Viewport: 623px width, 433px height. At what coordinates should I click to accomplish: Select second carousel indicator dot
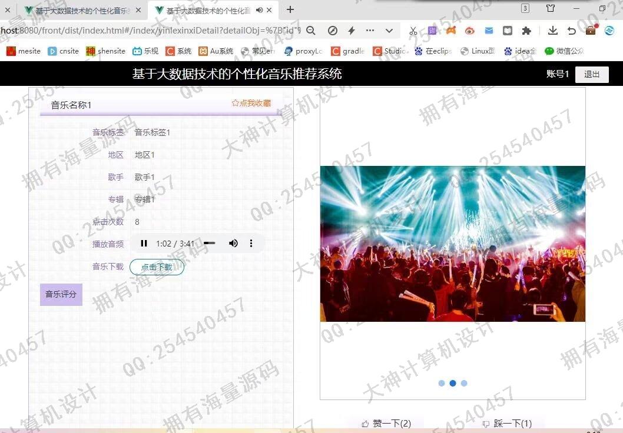point(453,383)
